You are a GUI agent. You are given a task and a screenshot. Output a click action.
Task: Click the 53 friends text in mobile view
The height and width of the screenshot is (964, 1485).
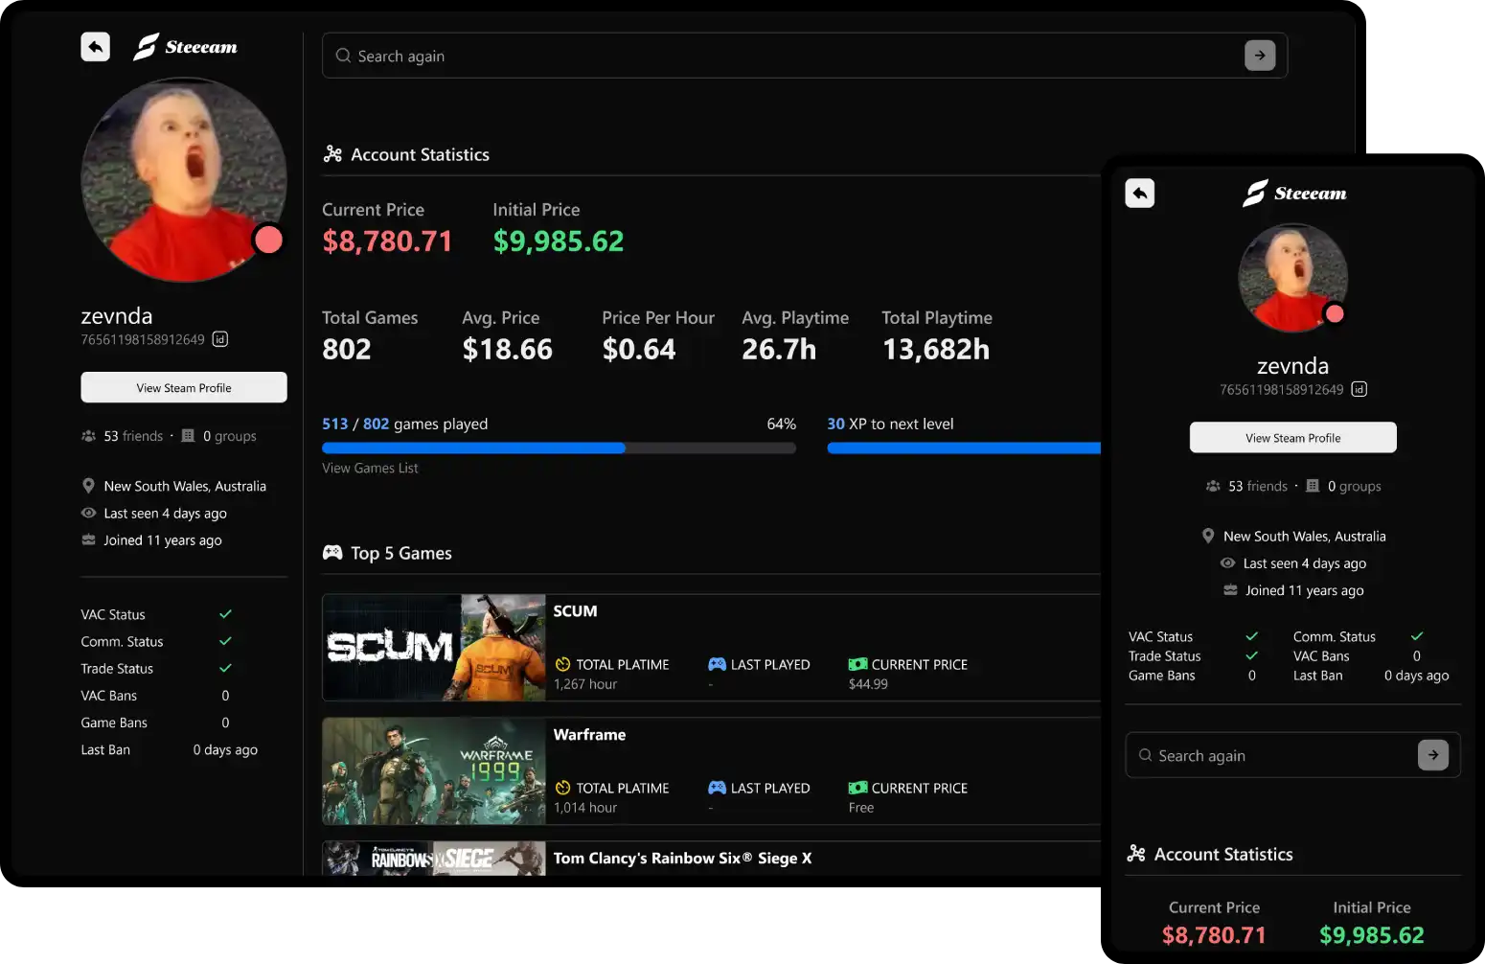[1258, 486]
